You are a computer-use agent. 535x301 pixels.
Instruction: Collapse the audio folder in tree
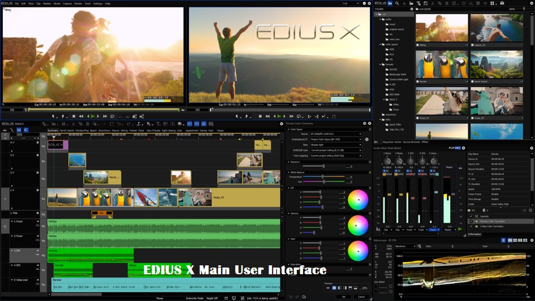tap(380, 20)
